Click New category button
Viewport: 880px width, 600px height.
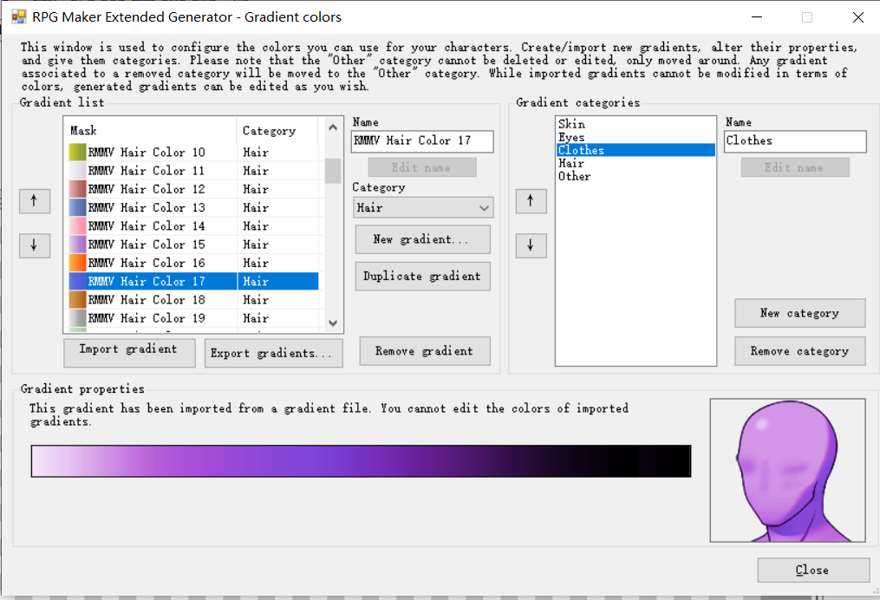(x=799, y=313)
